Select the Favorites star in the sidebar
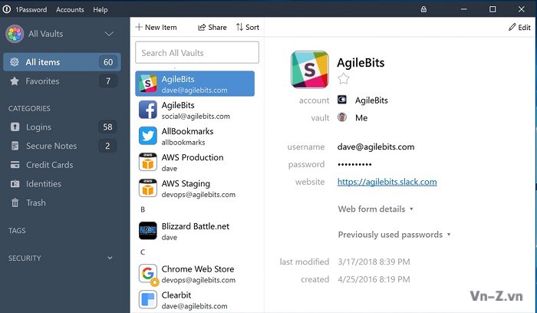This screenshot has height=313, width=537. point(14,81)
